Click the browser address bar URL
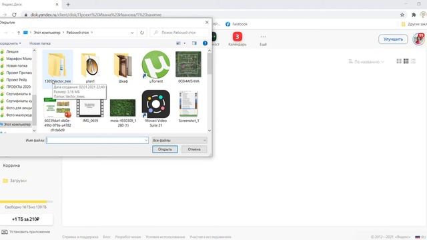 coord(96,15)
